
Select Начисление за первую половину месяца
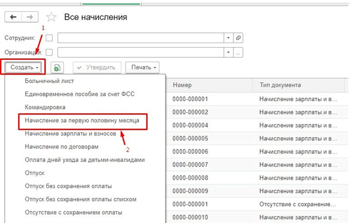tap(82, 120)
